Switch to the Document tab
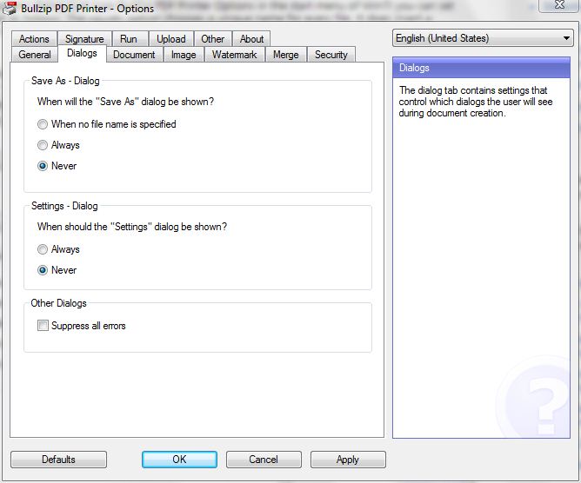581x483 pixels. (134, 55)
